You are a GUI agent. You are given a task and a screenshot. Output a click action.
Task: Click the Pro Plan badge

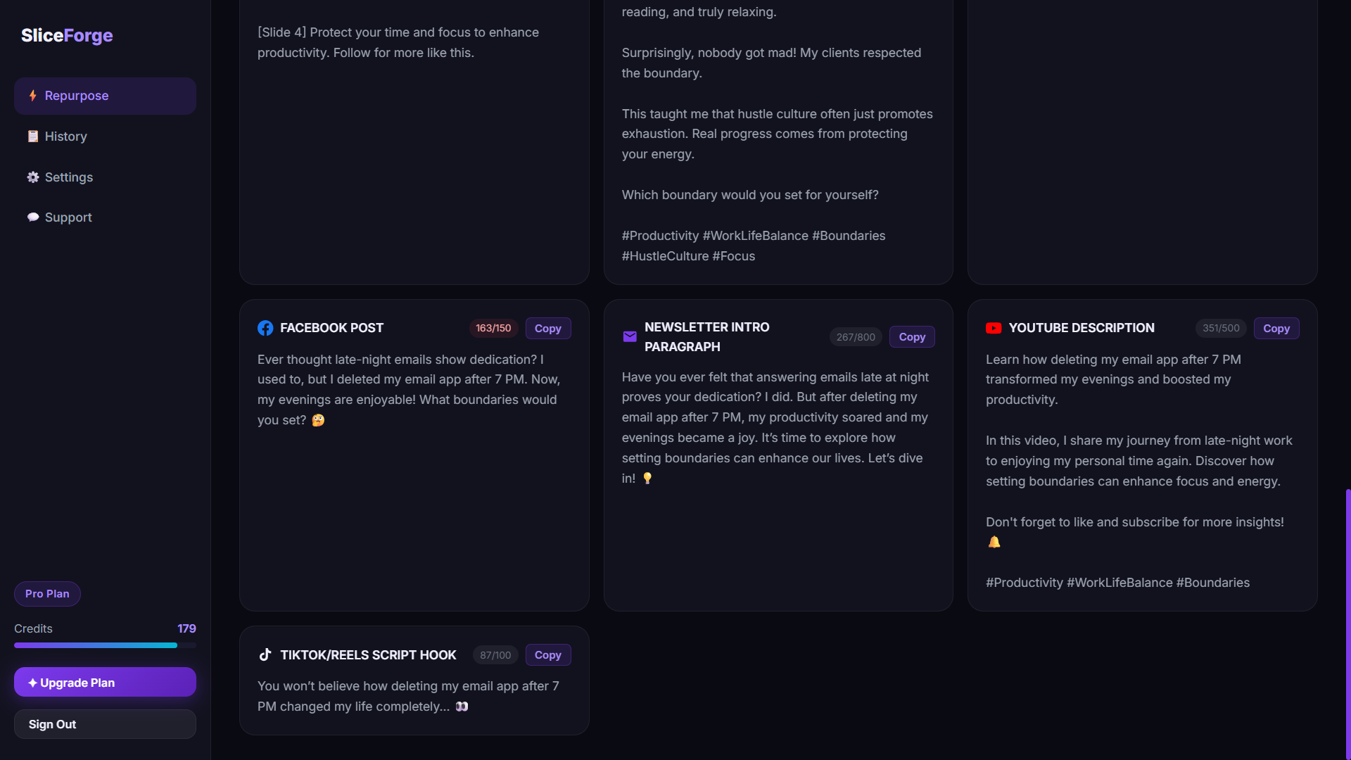pos(47,594)
